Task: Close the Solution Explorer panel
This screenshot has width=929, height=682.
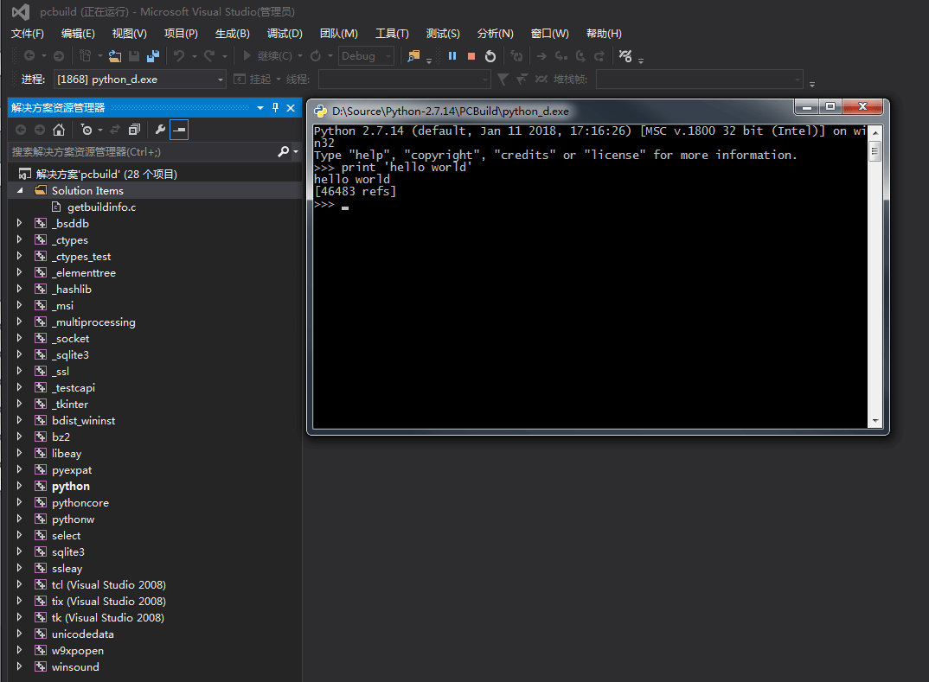Action: coord(291,107)
